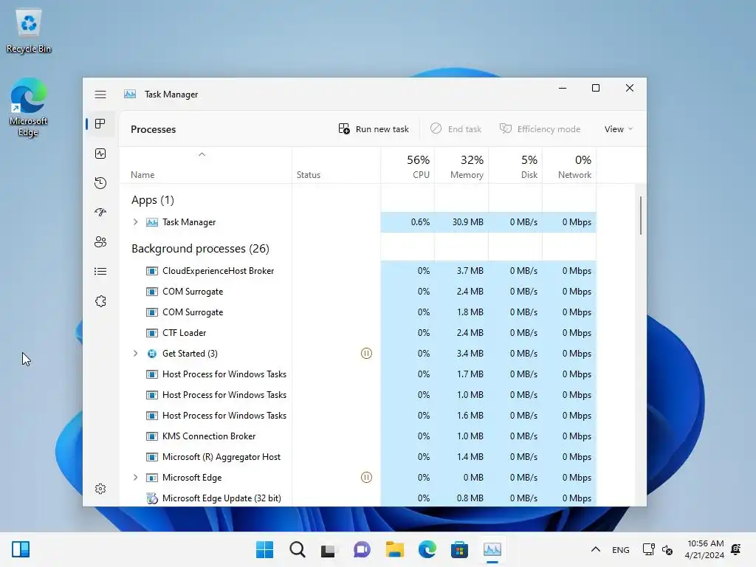
Task: Click the End task button
Action: tap(456, 128)
